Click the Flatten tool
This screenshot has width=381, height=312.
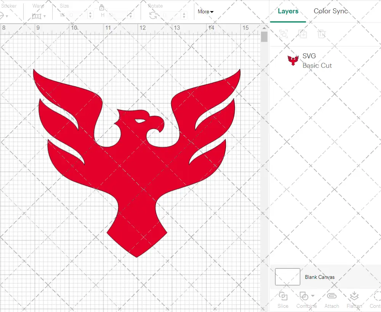point(354,300)
